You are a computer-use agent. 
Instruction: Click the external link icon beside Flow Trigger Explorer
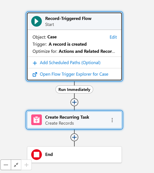35,74
